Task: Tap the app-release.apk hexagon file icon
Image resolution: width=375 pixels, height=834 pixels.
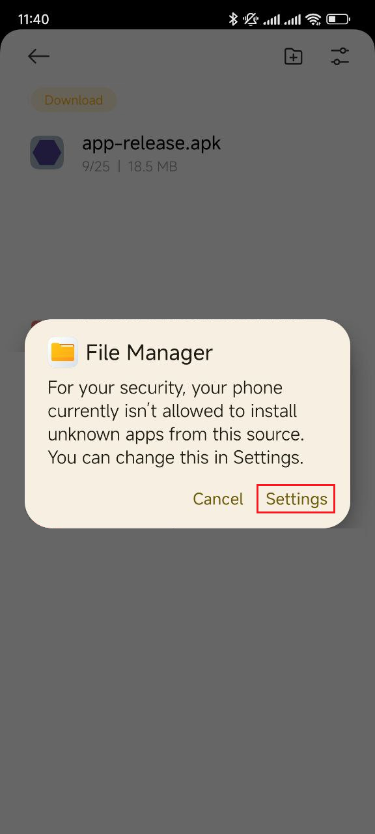Action: (x=47, y=152)
